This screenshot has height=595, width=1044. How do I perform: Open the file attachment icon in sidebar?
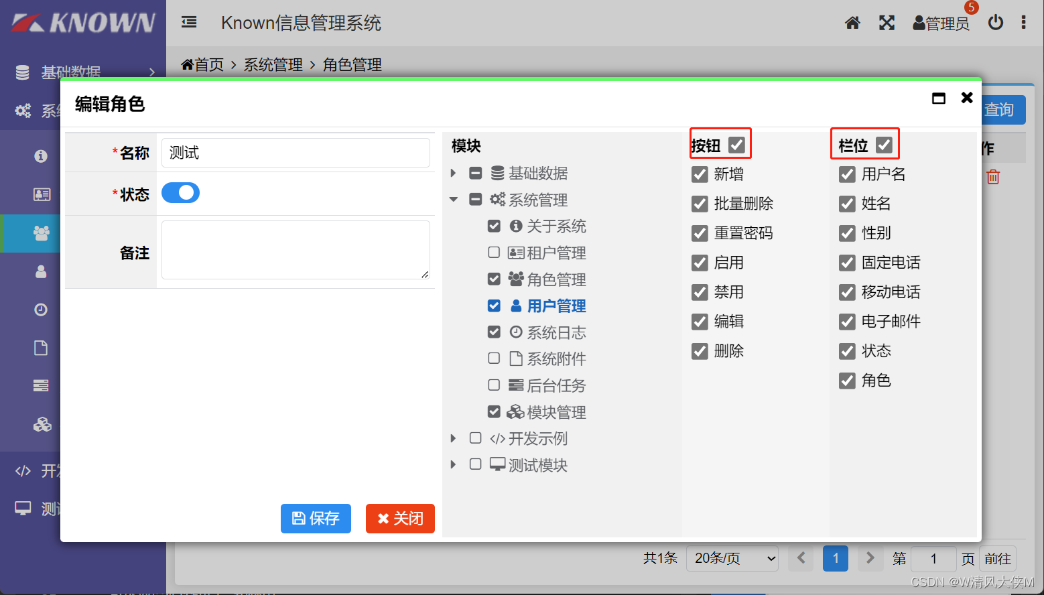[x=41, y=348]
